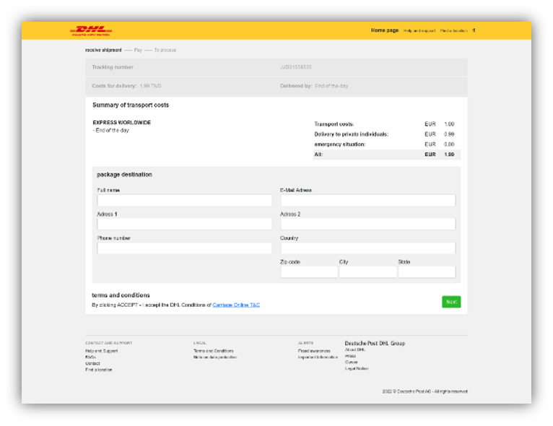The height and width of the screenshot is (426, 553).
Task: Go to the Pay step in breadcrumb
Action: click(x=138, y=50)
